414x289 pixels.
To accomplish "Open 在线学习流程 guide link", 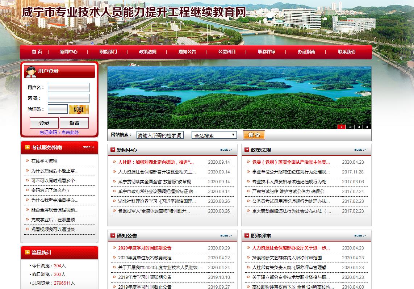I will pos(44,161).
